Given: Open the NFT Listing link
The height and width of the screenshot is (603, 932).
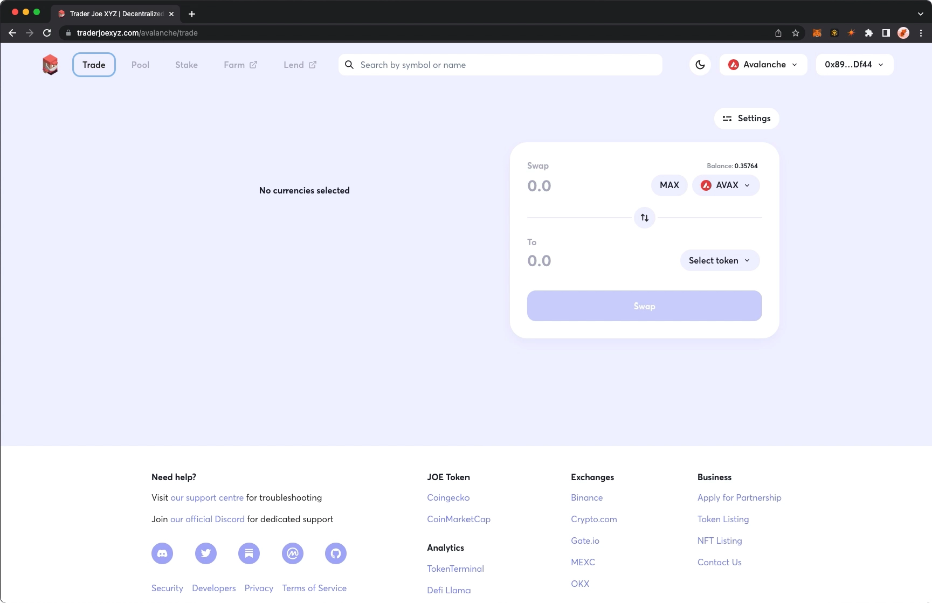Looking at the screenshot, I should [720, 540].
